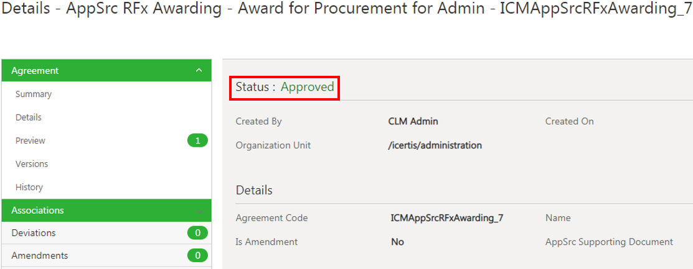The height and width of the screenshot is (269, 693).
Task: Click the Preview count badge showing 1
Action: [x=197, y=140]
